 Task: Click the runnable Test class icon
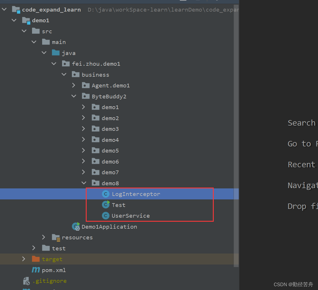(106, 205)
